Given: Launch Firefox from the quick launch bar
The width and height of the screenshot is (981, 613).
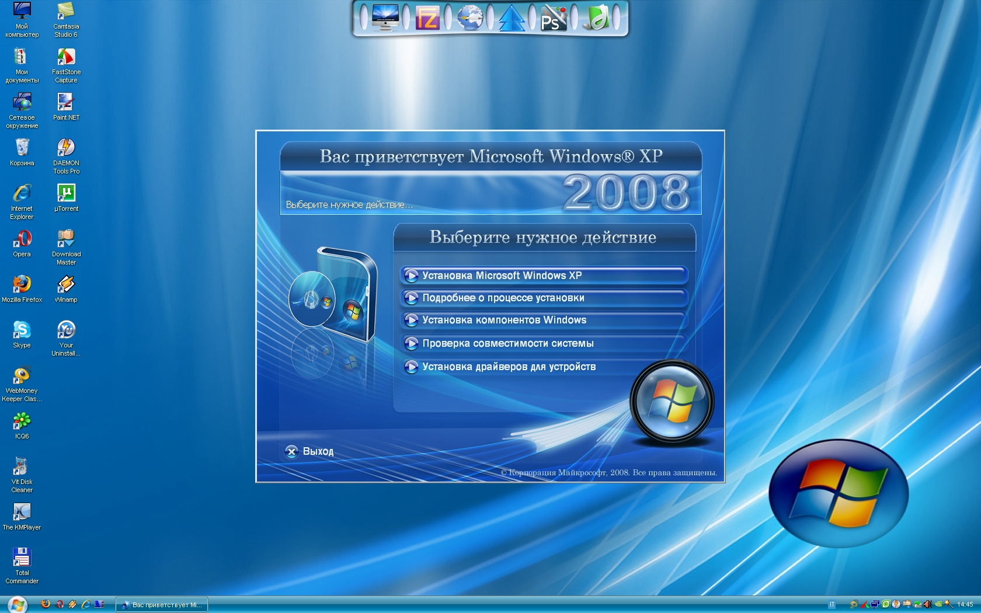Looking at the screenshot, I should click(46, 604).
